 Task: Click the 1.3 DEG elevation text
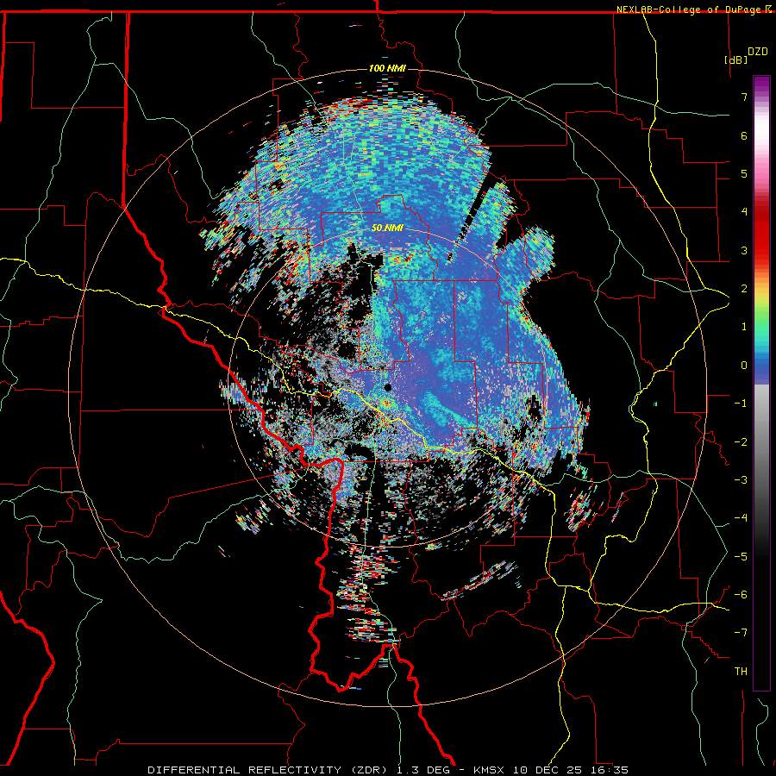423,770
